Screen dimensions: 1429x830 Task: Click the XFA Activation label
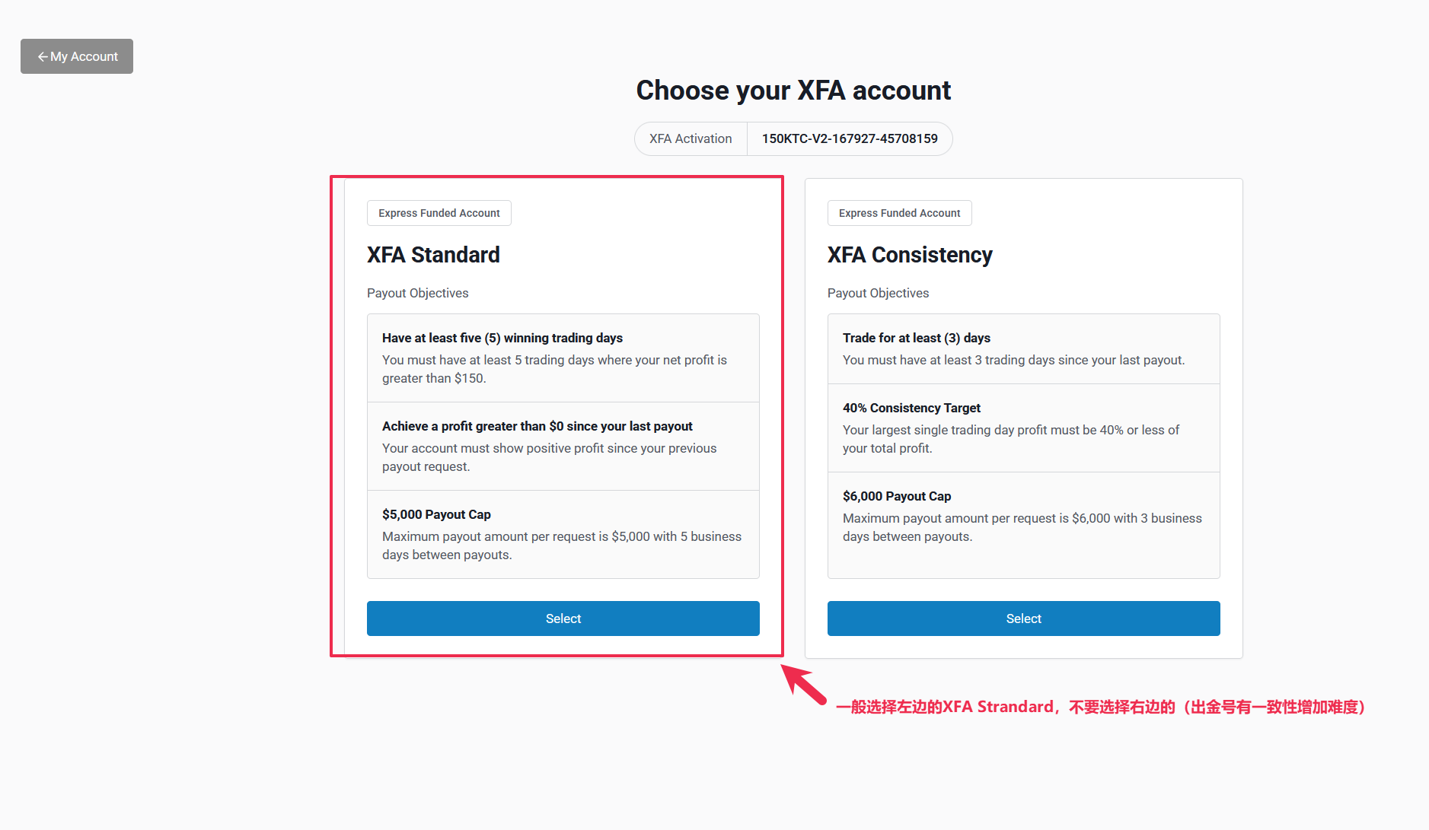point(691,138)
